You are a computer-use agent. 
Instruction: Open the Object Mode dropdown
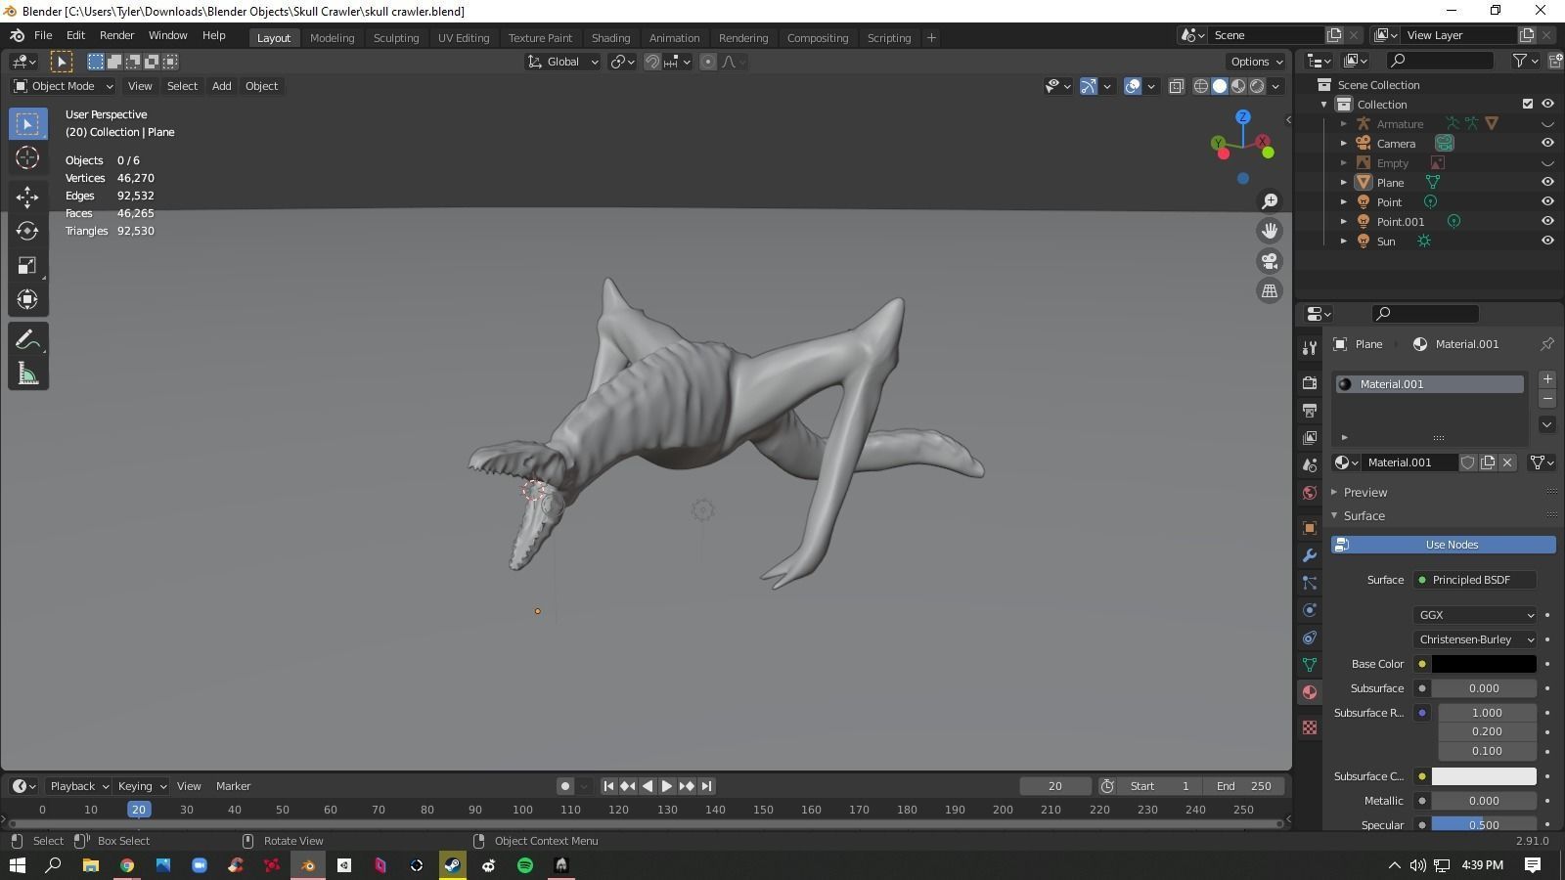[62, 86]
